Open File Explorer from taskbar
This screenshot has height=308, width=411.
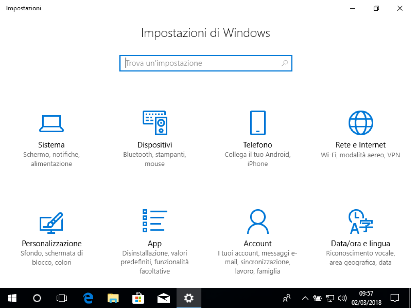click(113, 298)
